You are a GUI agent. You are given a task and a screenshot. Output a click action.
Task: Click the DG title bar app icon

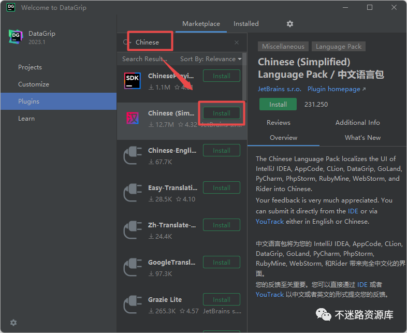(11, 7)
